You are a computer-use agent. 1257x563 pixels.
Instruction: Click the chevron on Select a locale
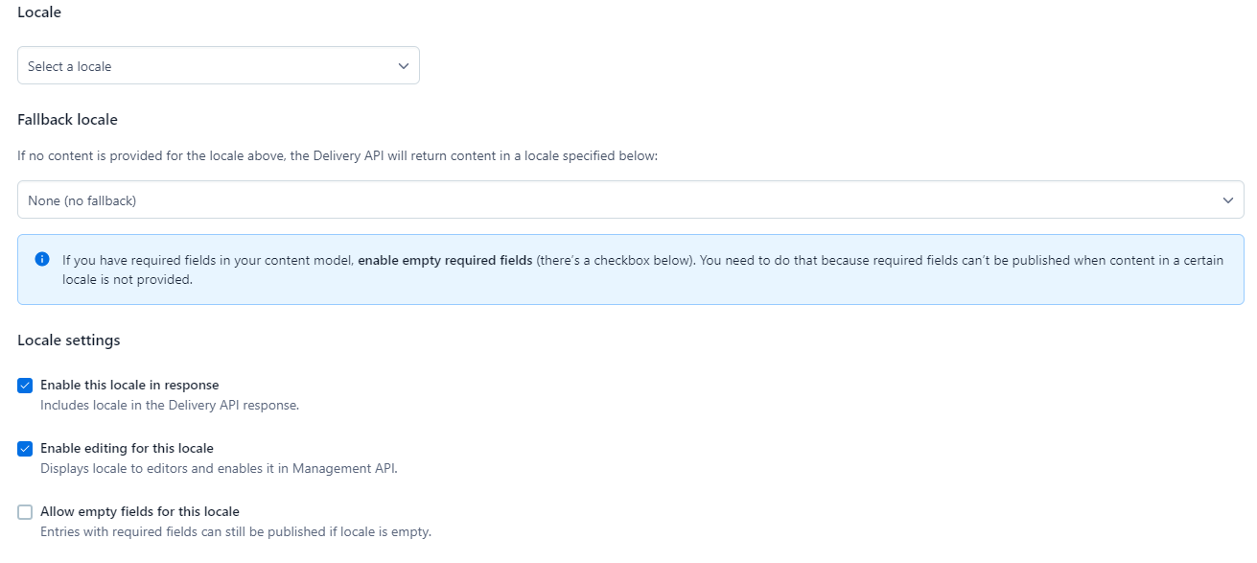tap(403, 66)
